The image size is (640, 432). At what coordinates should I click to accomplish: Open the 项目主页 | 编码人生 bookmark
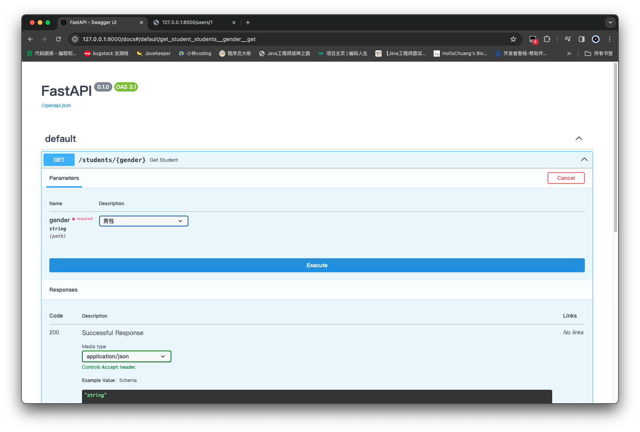(343, 54)
